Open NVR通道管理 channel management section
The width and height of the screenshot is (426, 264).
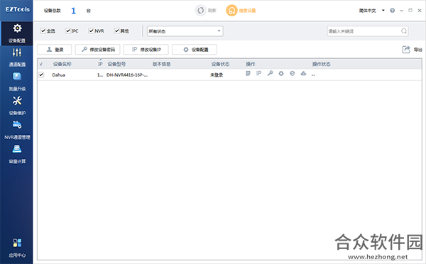pos(17,130)
